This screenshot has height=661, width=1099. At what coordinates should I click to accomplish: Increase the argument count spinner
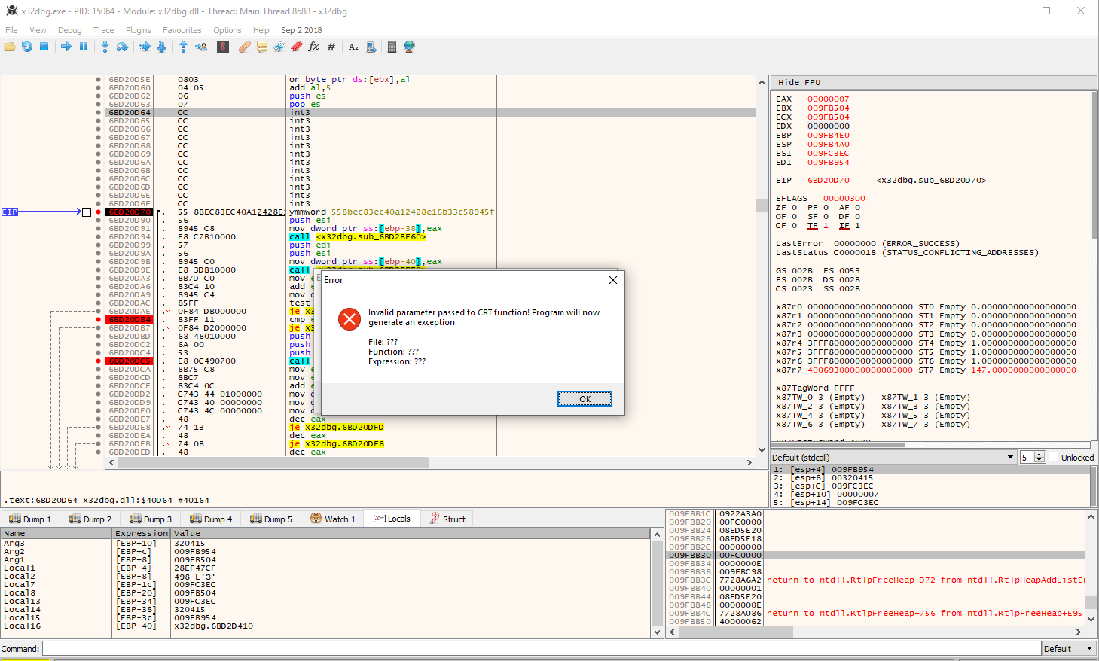click(1040, 454)
